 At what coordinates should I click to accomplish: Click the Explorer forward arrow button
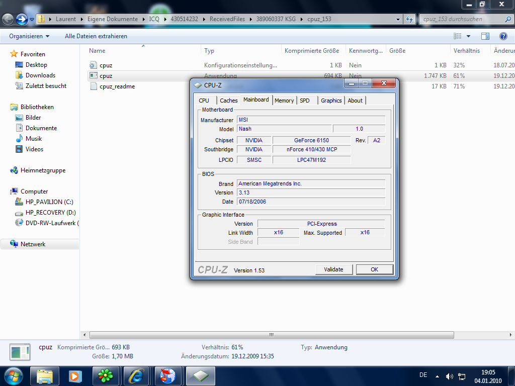(x=22, y=20)
